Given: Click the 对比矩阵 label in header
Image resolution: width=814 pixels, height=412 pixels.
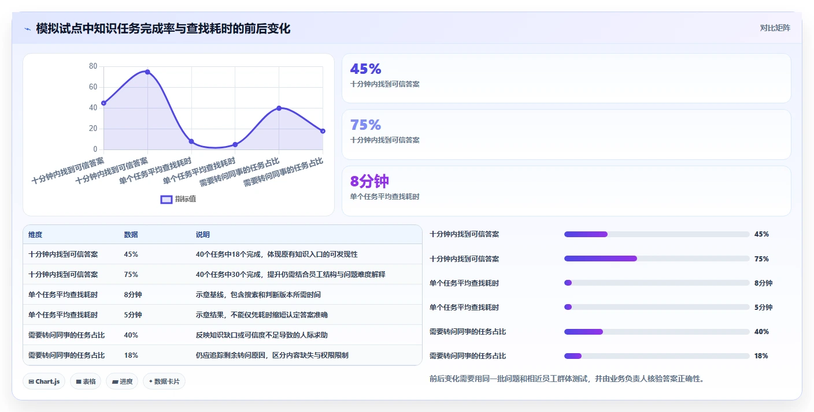Looking at the screenshot, I should [x=775, y=28].
